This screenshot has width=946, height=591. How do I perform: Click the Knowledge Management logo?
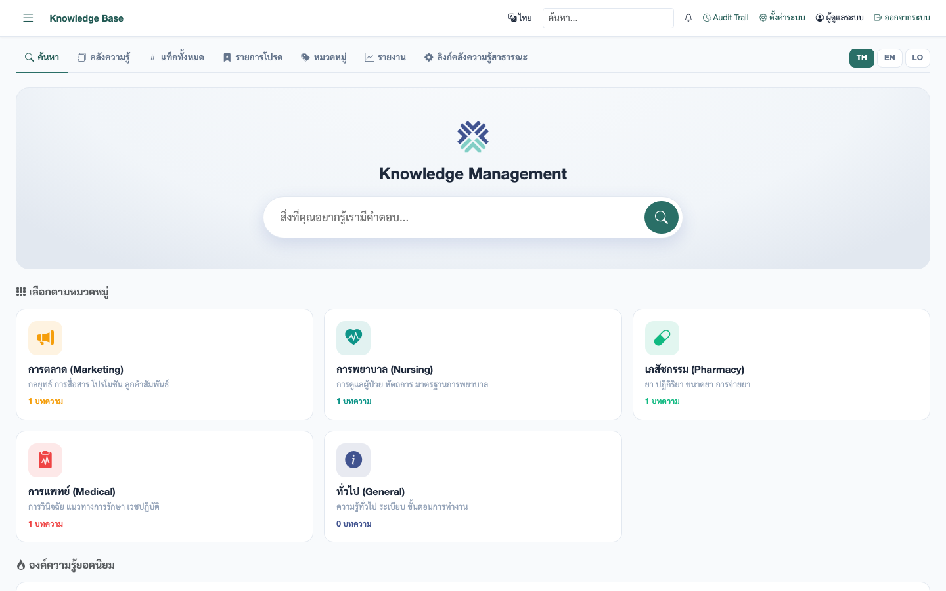point(473,137)
